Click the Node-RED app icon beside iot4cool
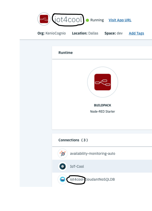152x211 pixels. pos(44,19)
